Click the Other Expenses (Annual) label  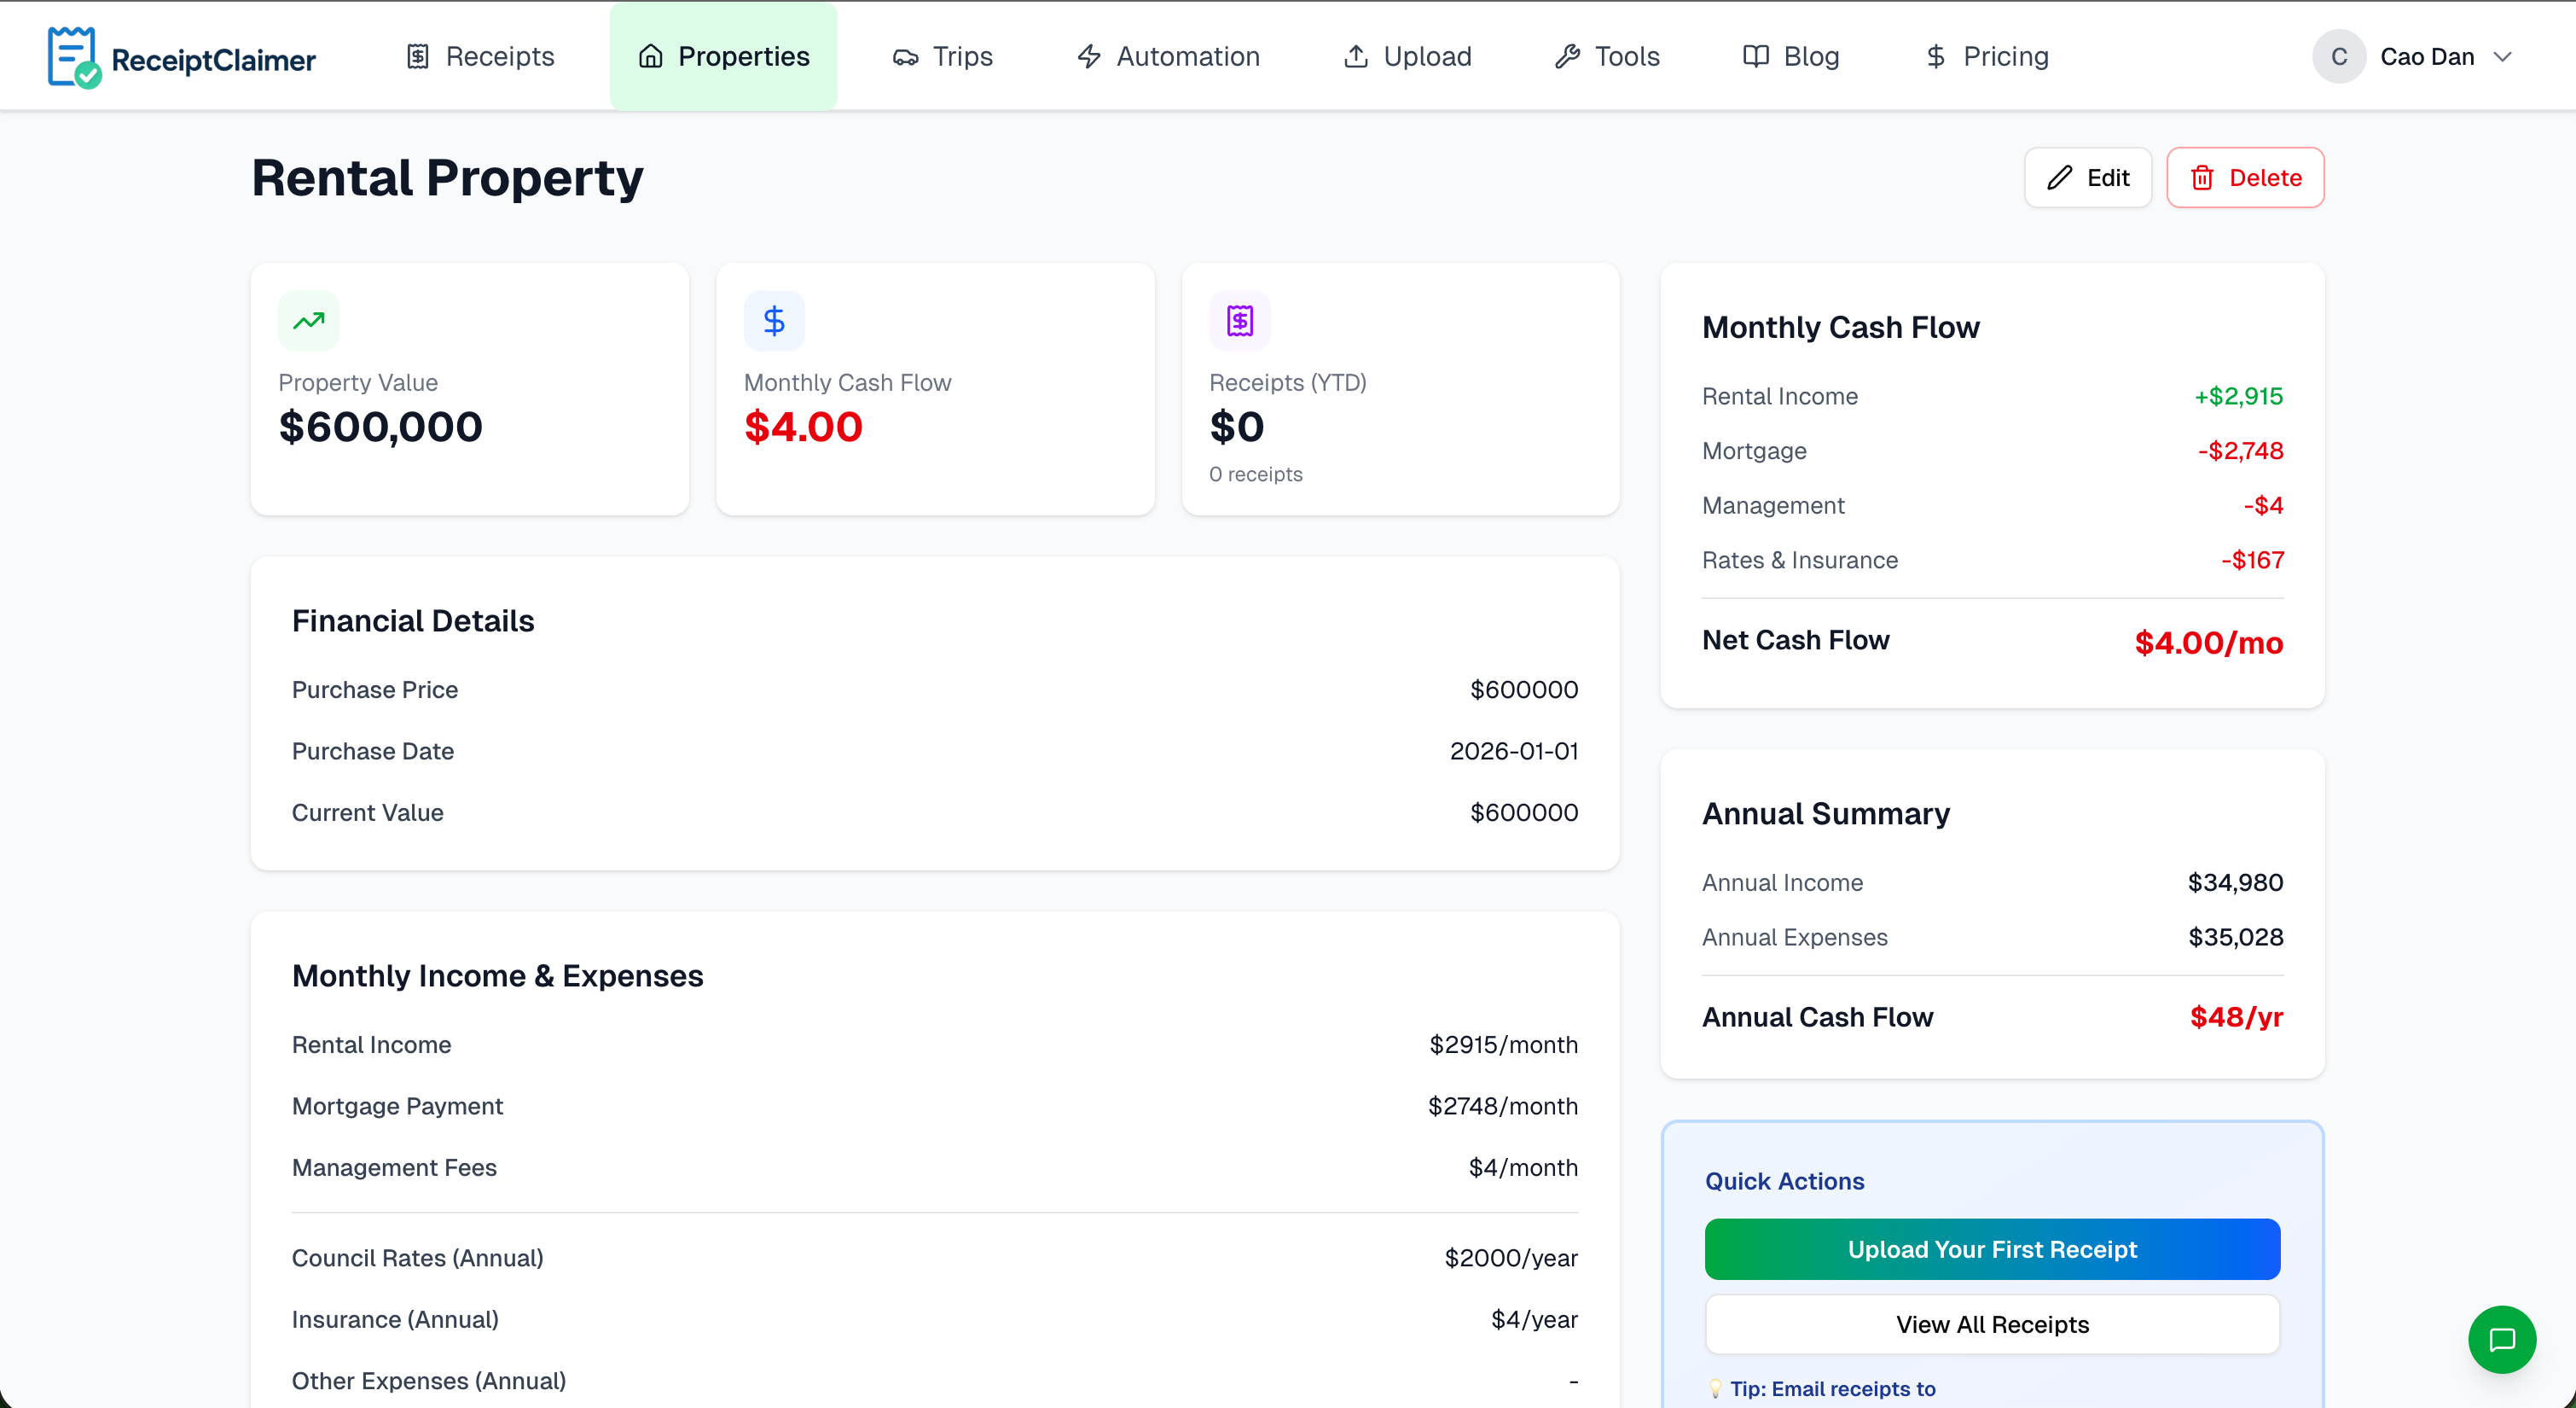tap(429, 1381)
